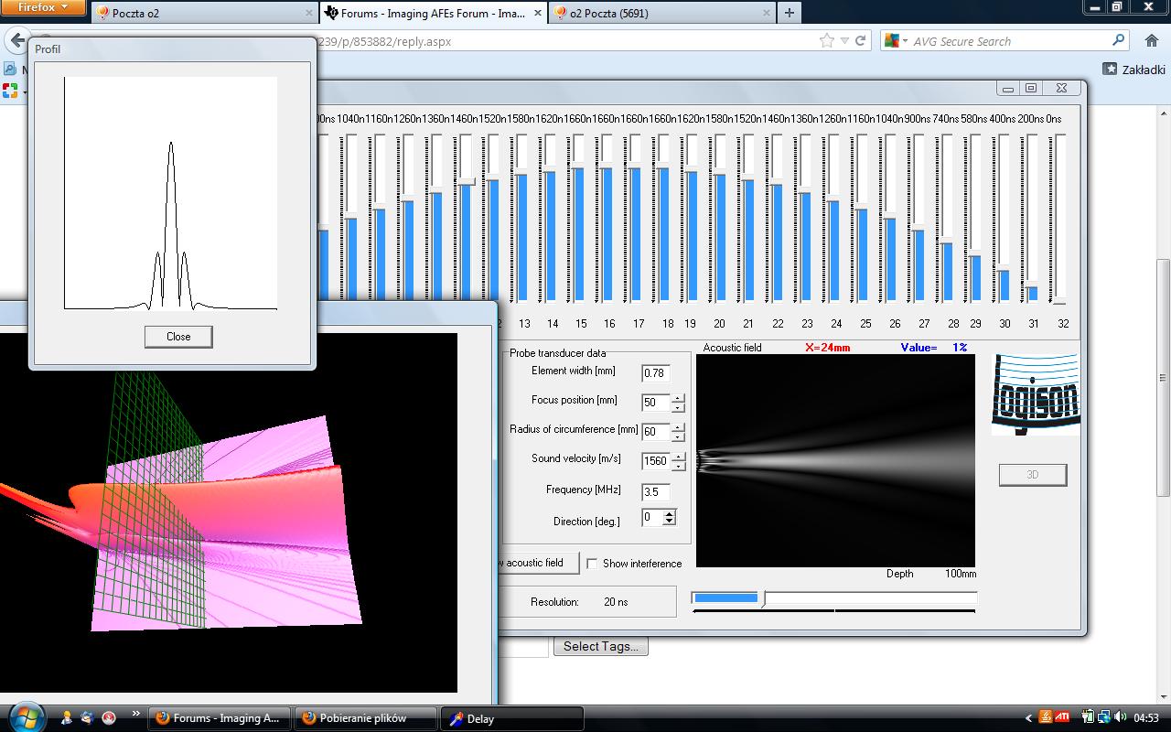Reload the page with the refresh icon
Screen dimensions: 1171x732
click(x=860, y=41)
